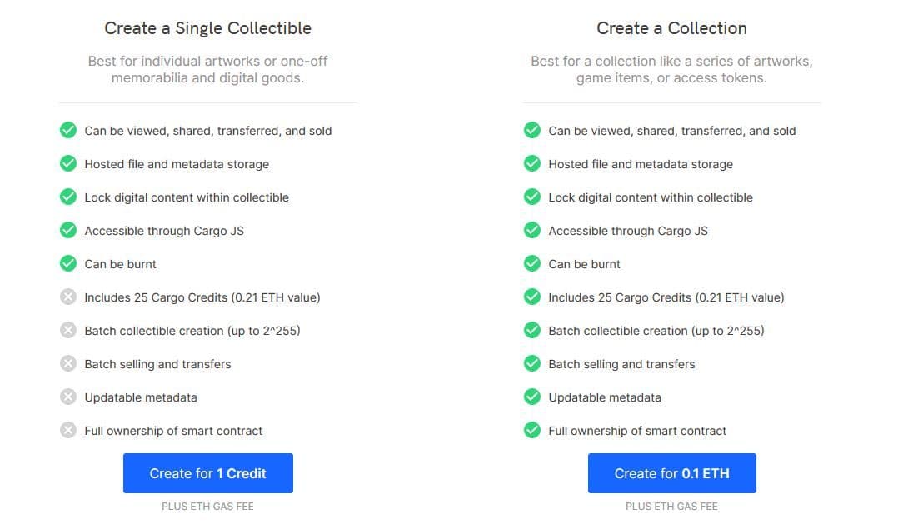This screenshot has height=524, width=913.
Task: Click green check beside Collection 'Batch selling and transfers'
Action: pyautogui.click(x=532, y=364)
